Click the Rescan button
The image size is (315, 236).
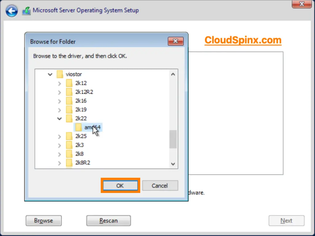tap(108, 220)
